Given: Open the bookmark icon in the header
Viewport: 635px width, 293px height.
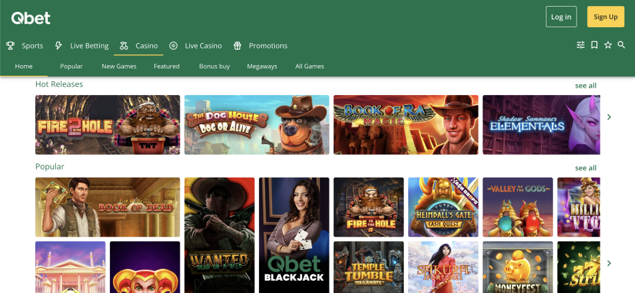Looking at the screenshot, I should [x=594, y=45].
